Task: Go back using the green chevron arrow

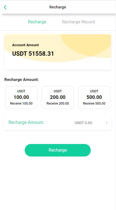Action: point(5,7)
